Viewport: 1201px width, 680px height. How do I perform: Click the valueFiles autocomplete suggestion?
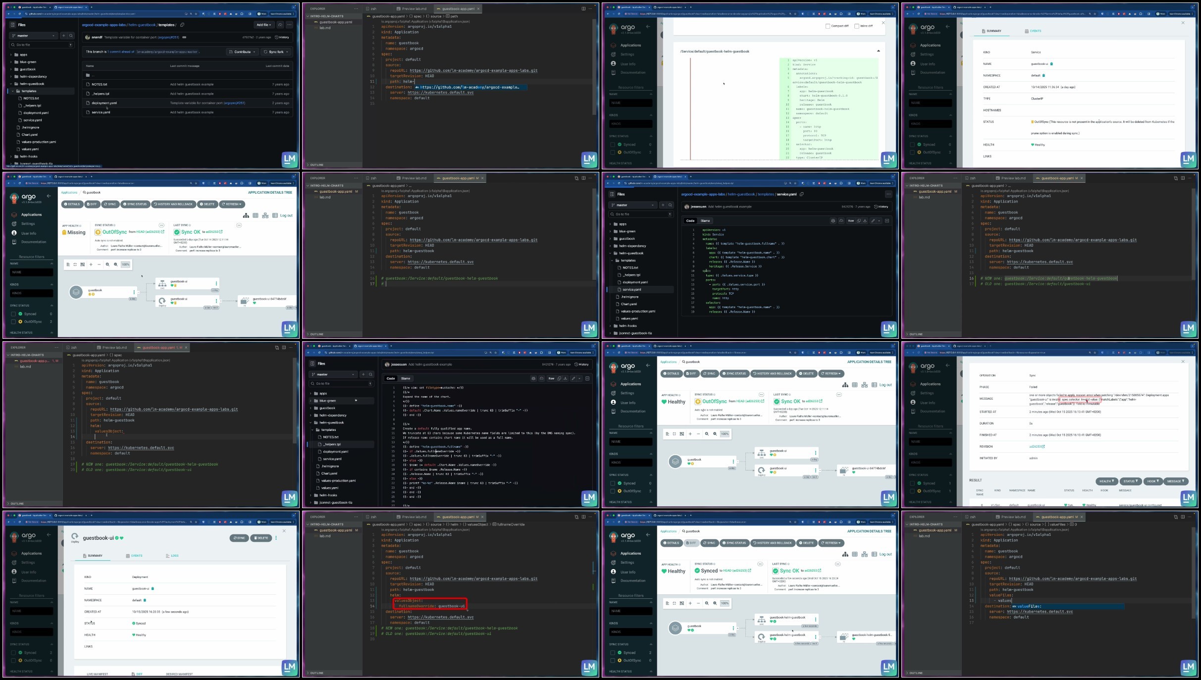click(x=1030, y=606)
